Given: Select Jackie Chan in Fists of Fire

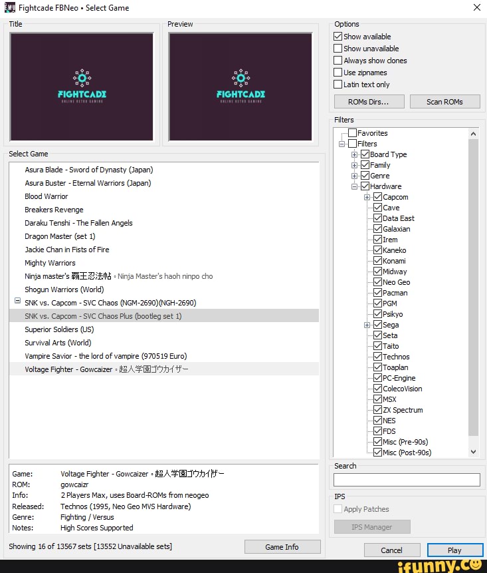Looking at the screenshot, I should [x=67, y=250].
